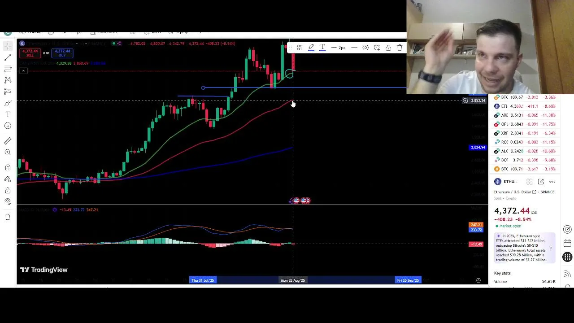574x323 pixels.
Task: Click the Alert toolbar button
Action: point(153,32)
